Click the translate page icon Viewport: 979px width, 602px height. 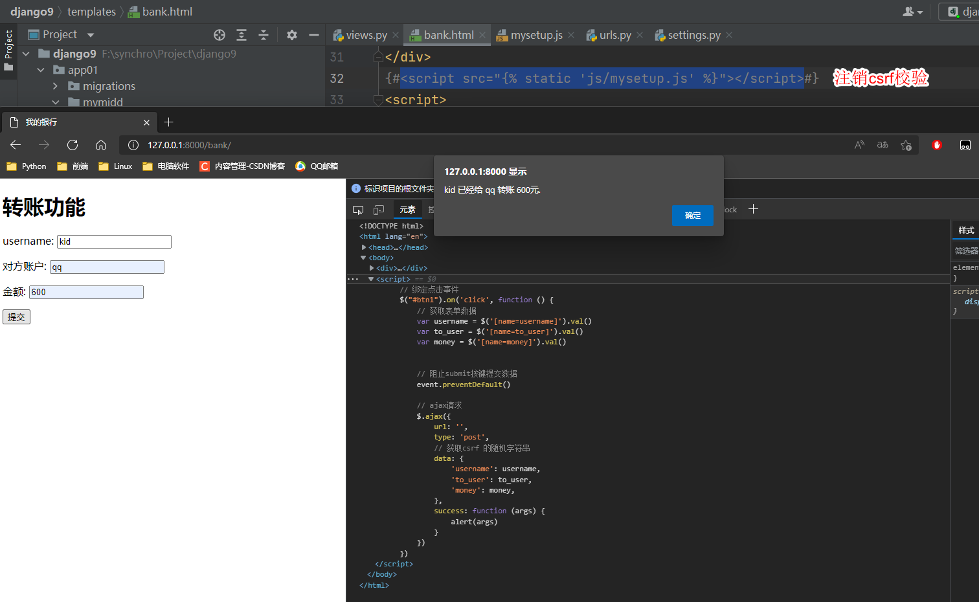(x=883, y=145)
